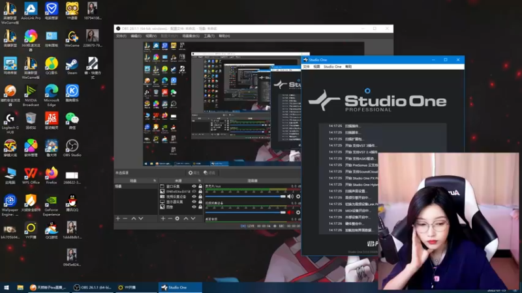
Task: Adjust the muted channel volume slider in OBS
Action: tap(246, 213)
